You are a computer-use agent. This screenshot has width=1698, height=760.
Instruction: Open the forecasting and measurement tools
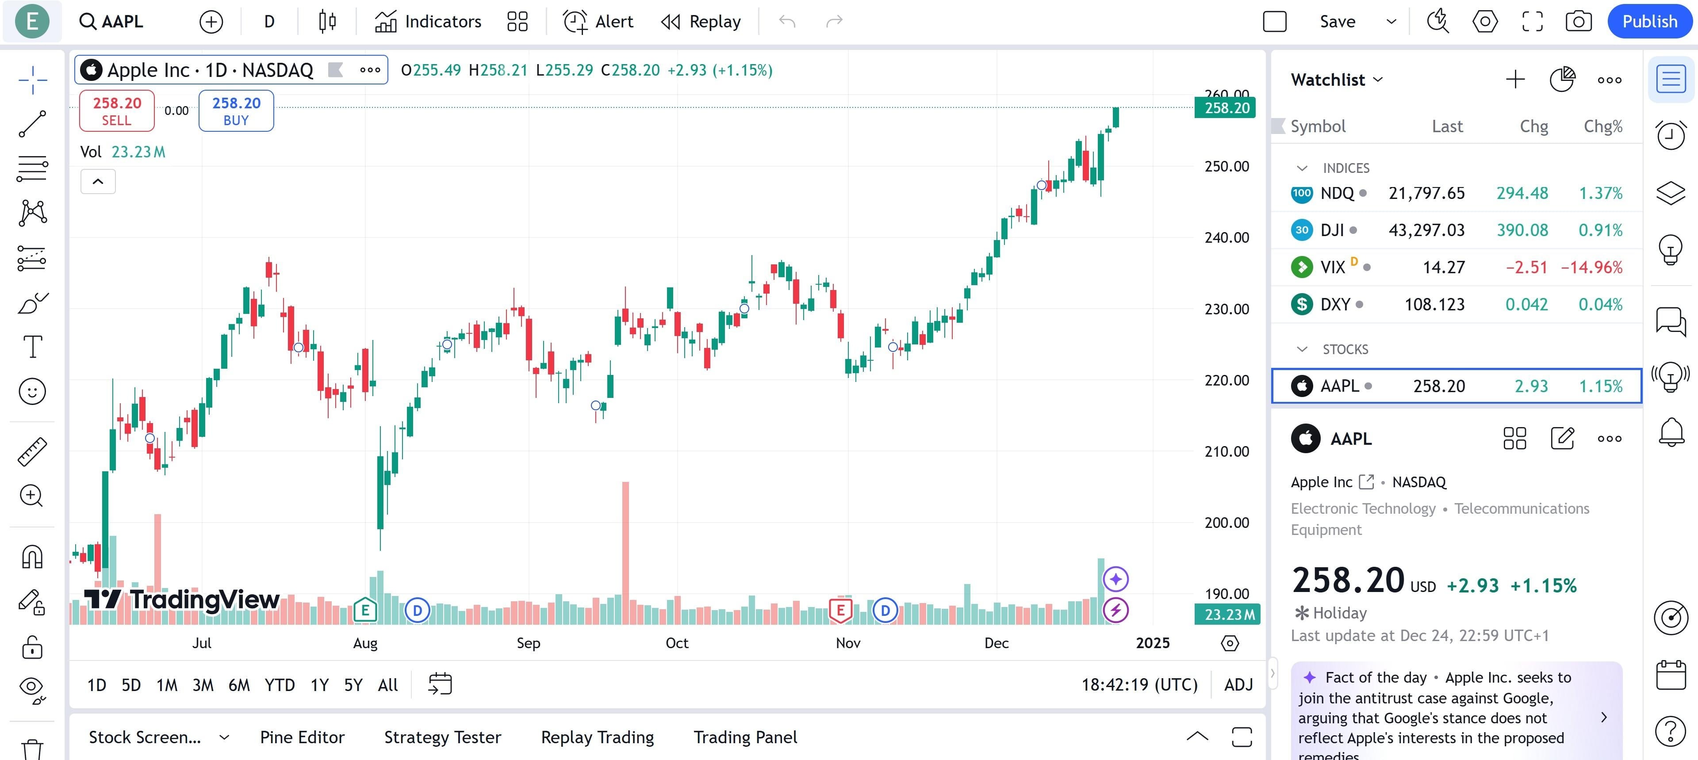point(32,258)
